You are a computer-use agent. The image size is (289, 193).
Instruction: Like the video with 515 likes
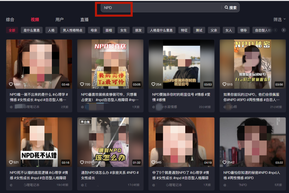click(224, 84)
